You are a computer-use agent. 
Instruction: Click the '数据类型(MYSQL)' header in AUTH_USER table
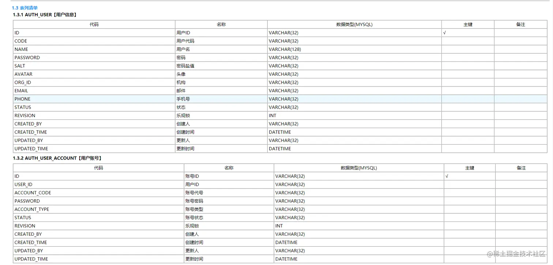[354, 25]
